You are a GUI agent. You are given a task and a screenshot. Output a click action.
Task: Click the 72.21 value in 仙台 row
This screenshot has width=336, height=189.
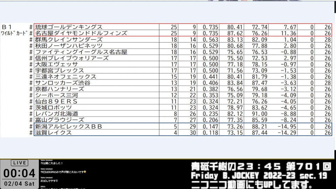[235, 102]
